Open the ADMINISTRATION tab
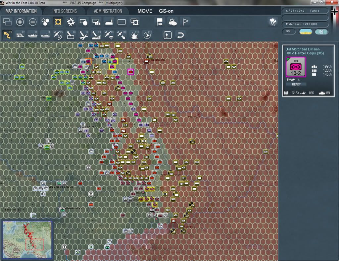The height and width of the screenshot is (261, 339). coord(108,11)
